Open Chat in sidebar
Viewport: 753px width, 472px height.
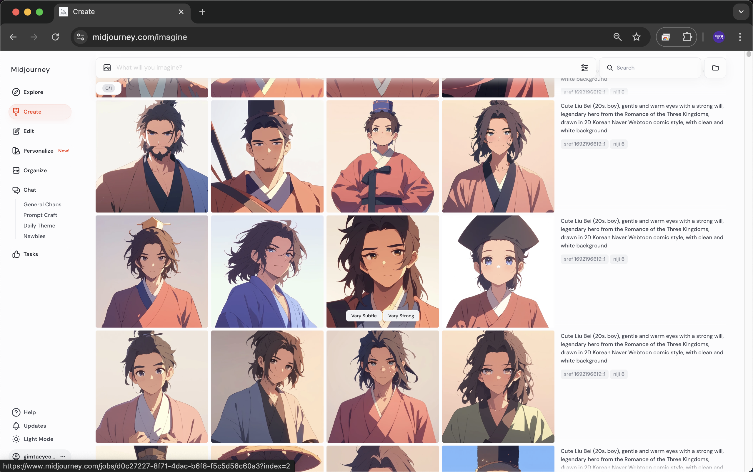(24, 190)
